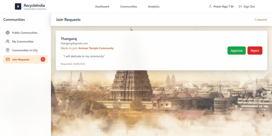Click the people icon for My Communities

tap(8, 42)
